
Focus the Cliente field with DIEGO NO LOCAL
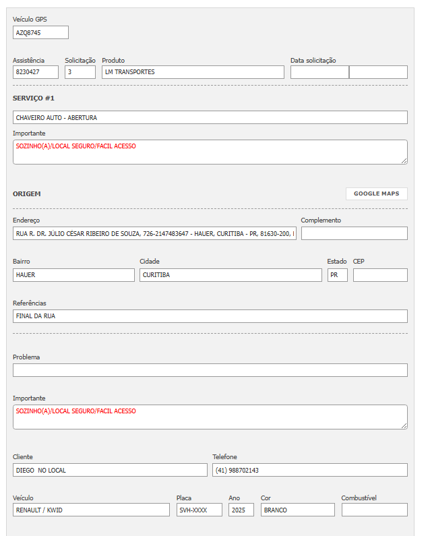click(110, 470)
